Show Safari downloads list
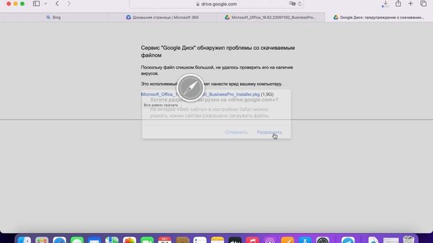 pyautogui.click(x=385, y=3)
